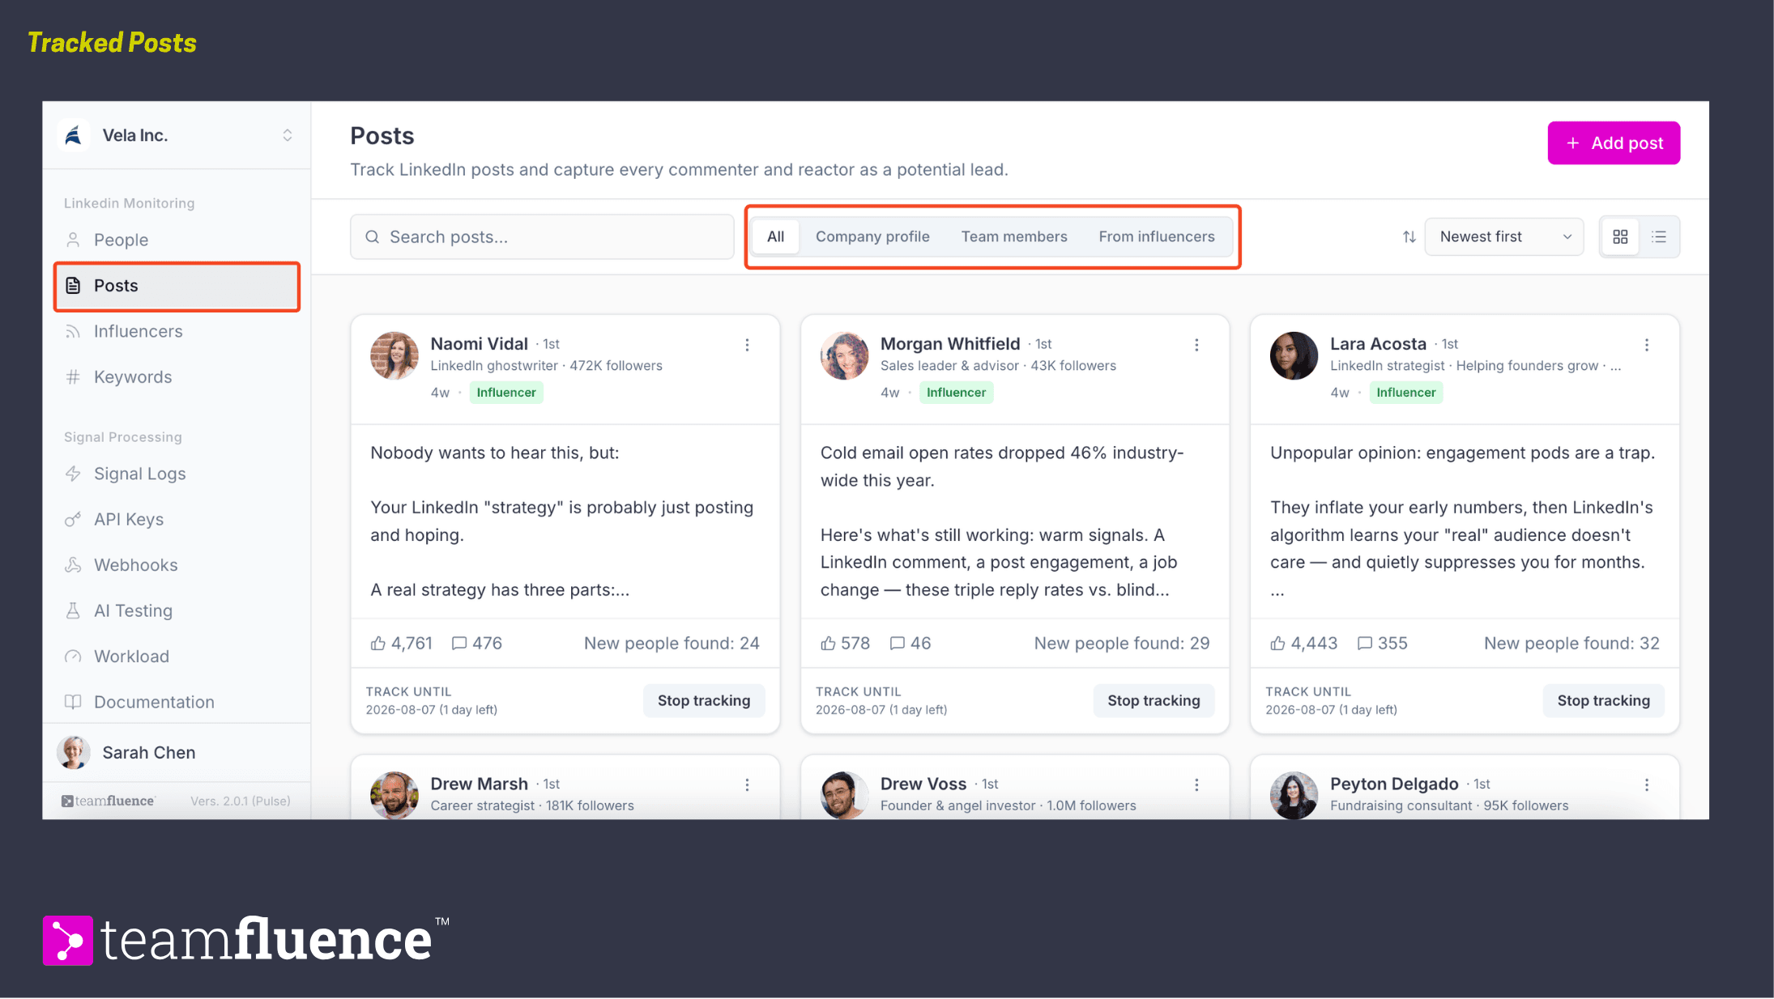Expand the Vela Inc. workspace switcher
The image size is (1774, 999).
point(288,135)
